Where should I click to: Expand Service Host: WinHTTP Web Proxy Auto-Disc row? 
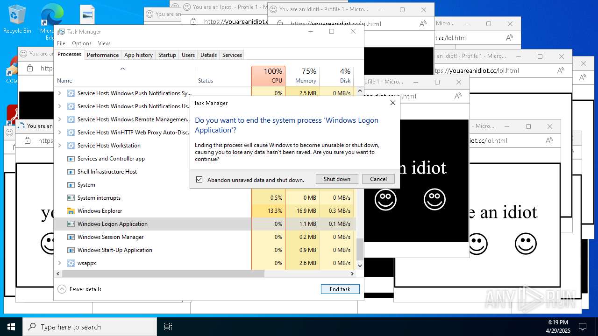pyautogui.click(x=59, y=133)
